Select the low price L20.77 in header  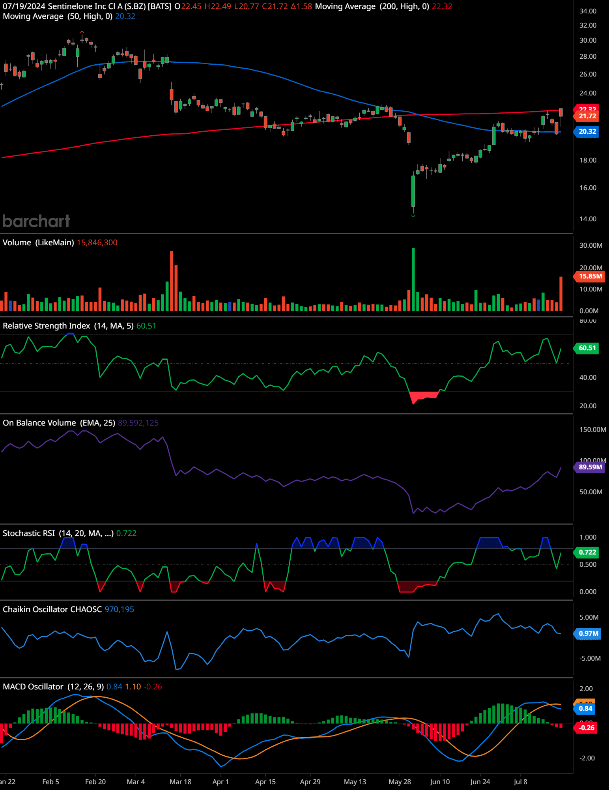247,6
